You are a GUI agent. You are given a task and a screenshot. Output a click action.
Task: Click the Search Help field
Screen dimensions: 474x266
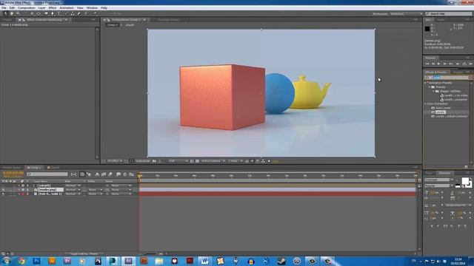(x=449, y=14)
